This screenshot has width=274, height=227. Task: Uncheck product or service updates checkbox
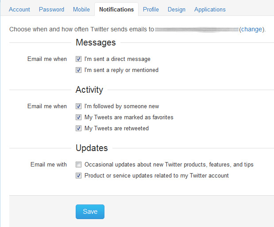pos(78,175)
